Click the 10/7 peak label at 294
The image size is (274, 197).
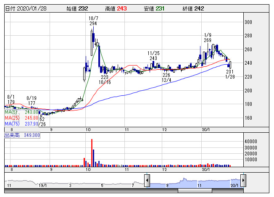[x=93, y=21]
